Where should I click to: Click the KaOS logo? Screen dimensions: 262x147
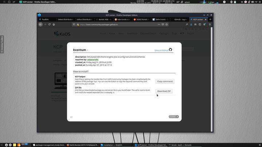pos(62,34)
